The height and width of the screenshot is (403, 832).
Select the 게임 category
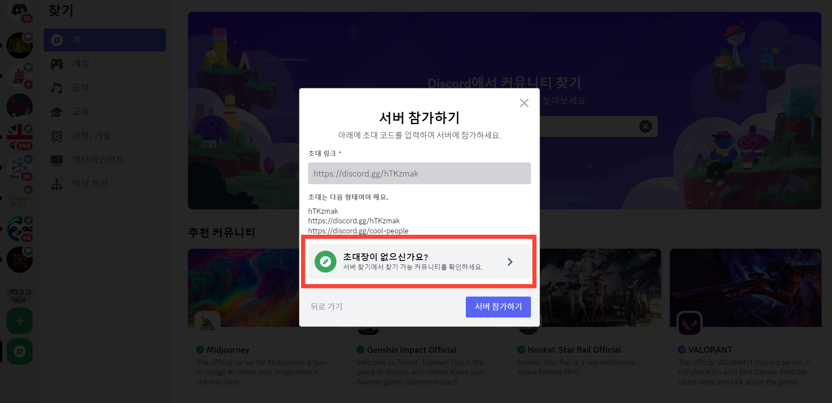[105, 64]
